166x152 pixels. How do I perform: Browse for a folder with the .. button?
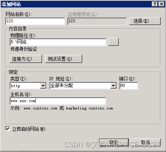tap(114, 42)
